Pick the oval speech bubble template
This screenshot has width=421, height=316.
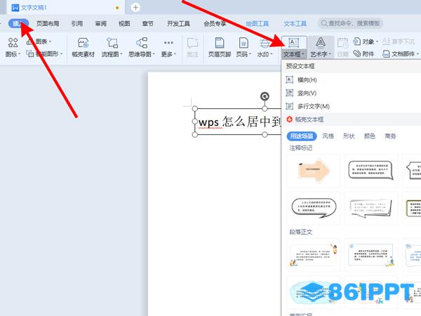pyautogui.click(x=314, y=208)
